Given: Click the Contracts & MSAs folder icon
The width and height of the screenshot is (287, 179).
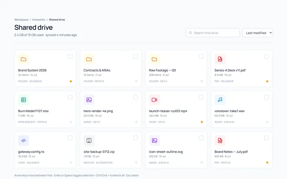Looking at the screenshot, I should click(x=89, y=59).
